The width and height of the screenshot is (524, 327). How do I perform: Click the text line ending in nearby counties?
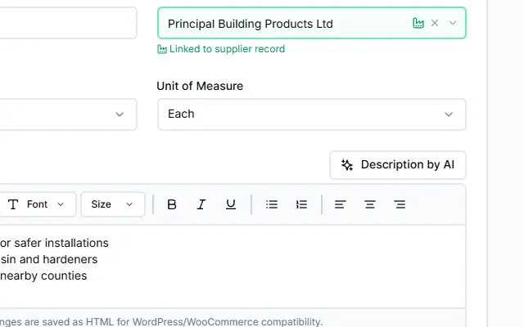pos(43,275)
